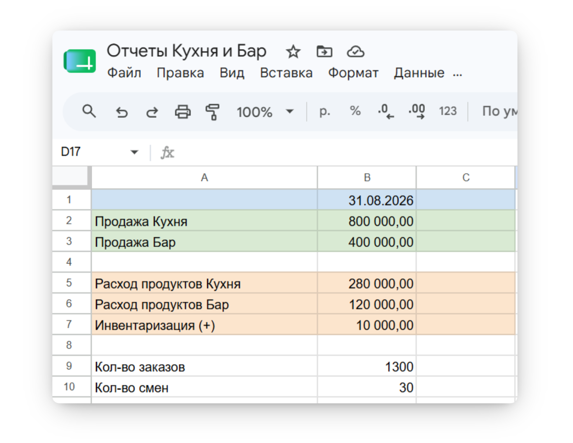This screenshot has height=443, width=573.
Task: Apply ruble currency format
Action: click(325, 111)
